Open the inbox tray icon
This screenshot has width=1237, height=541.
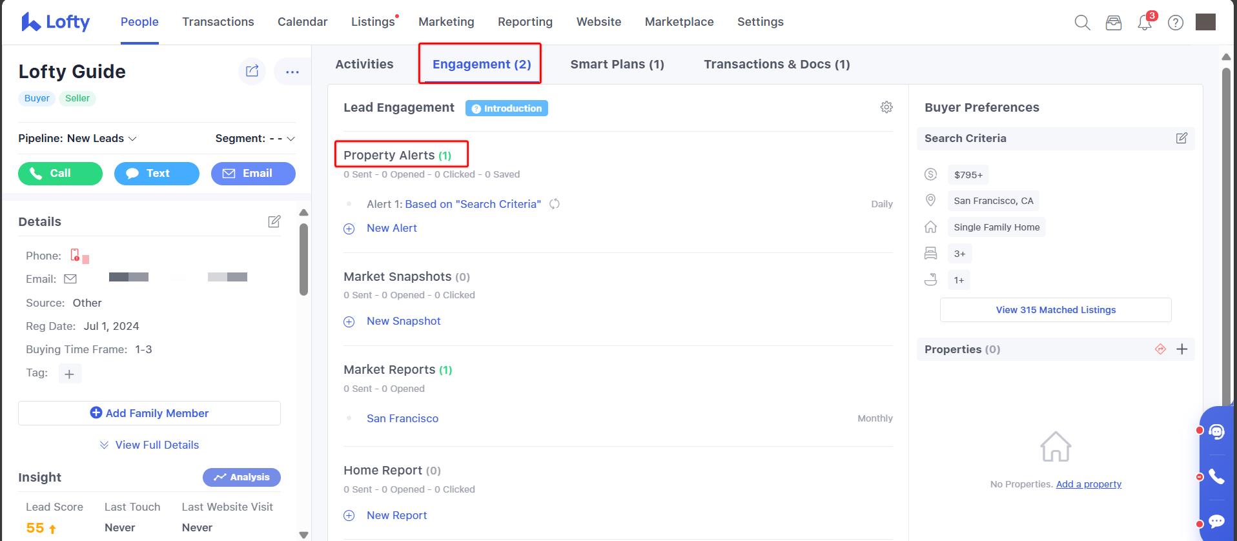tap(1113, 23)
